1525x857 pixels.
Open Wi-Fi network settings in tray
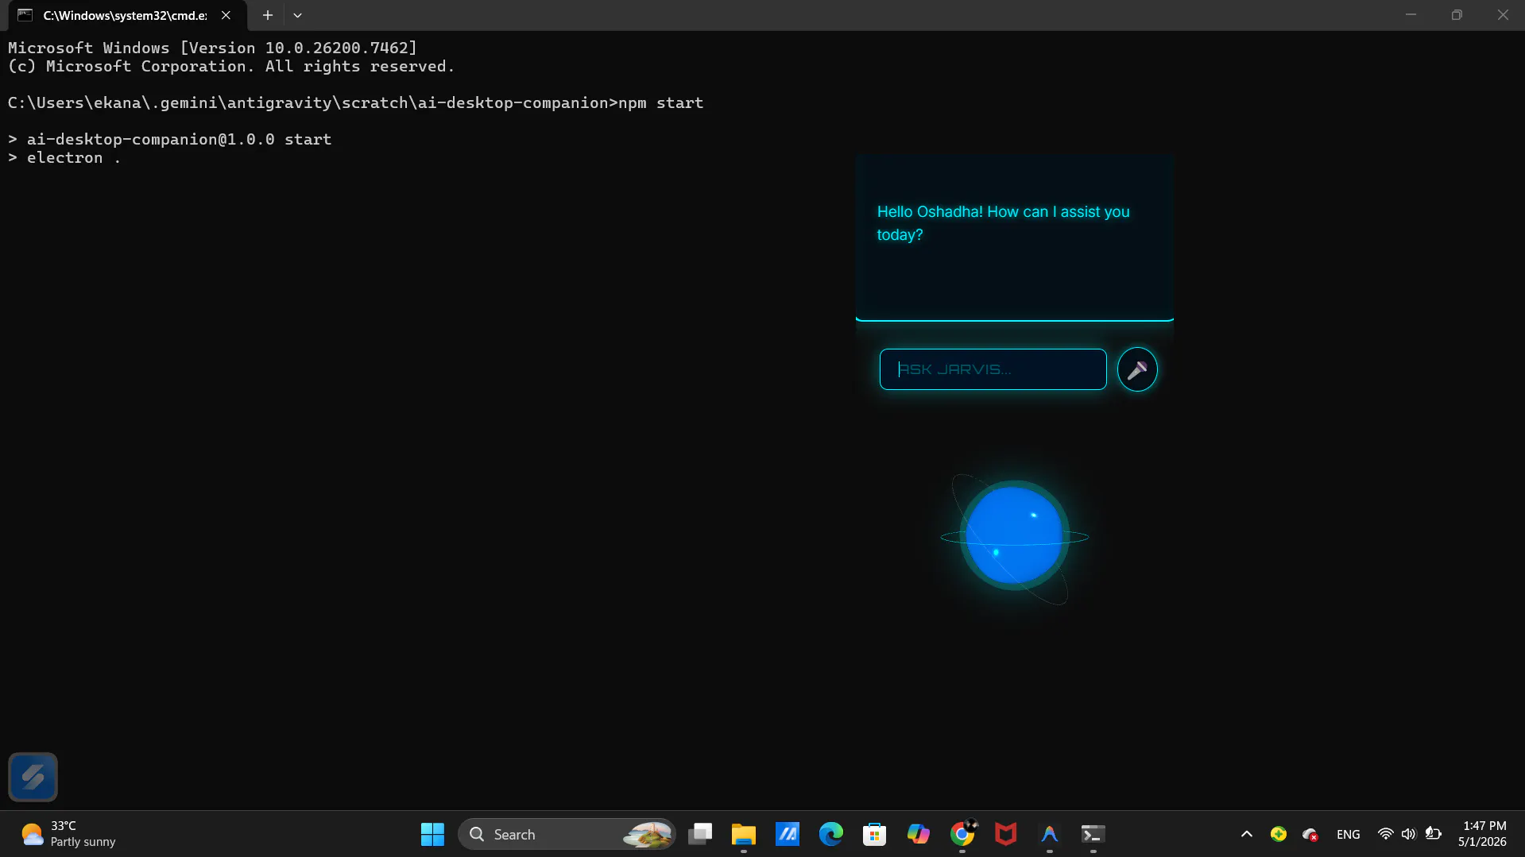[x=1385, y=834]
